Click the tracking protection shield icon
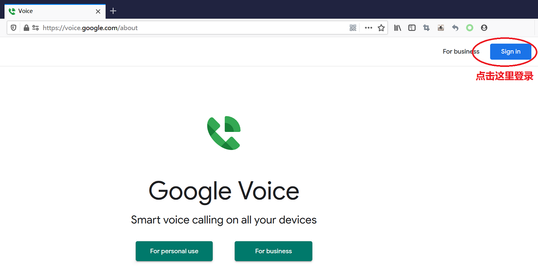The image size is (538, 271). [14, 28]
